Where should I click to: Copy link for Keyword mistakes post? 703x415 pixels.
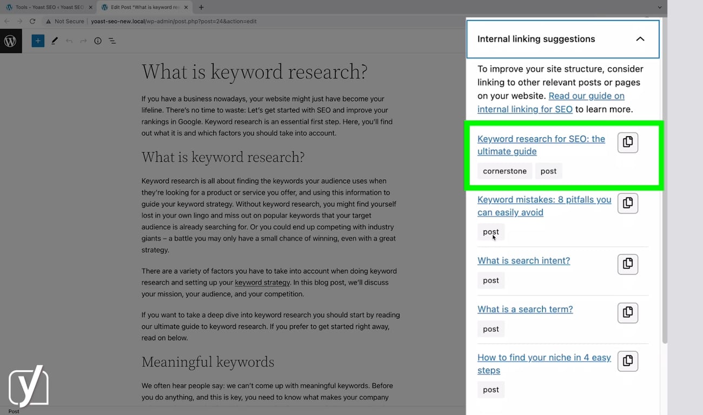coord(627,203)
